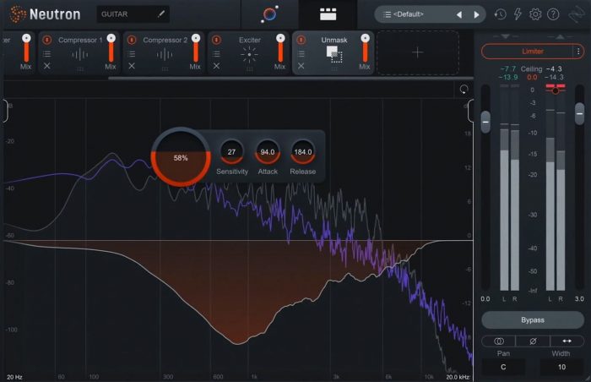591x382 pixels.
Task: Click the Ceiling threshold handle
Action: pos(556,90)
